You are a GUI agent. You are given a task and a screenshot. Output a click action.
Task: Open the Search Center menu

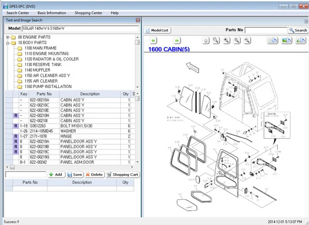pyautogui.click(x=18, y=13)
